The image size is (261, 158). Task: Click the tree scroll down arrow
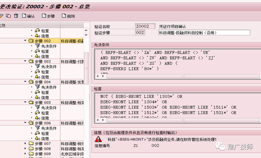pos(86,35)
